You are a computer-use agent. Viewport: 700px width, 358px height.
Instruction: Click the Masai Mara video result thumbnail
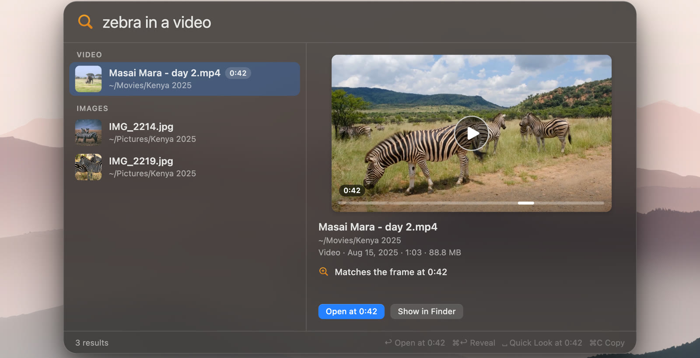[x=88, y=79]
